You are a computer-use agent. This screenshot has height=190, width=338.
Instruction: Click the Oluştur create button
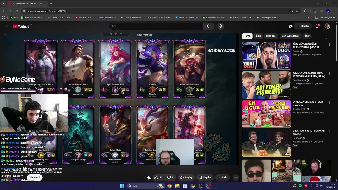pos(303,26)
